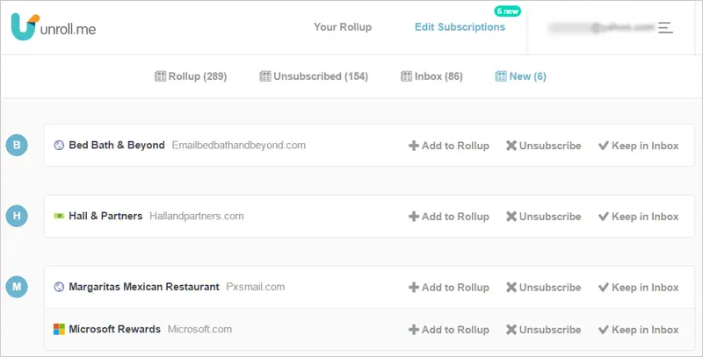This screenshot has width=703, height=357.
Task: Keep Bed Bath & Beyond in Inbox
Action: pyautogui.click(x=639, y=146)
